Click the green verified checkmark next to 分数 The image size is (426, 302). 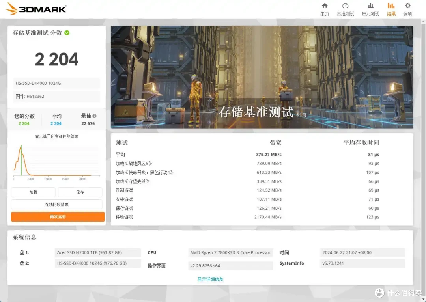coord(67,33)
